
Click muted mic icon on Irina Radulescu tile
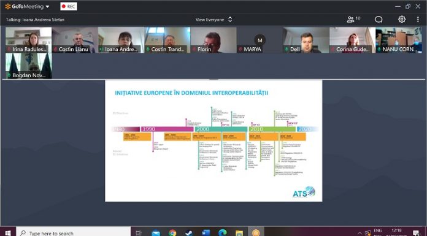tap(9, 49)
